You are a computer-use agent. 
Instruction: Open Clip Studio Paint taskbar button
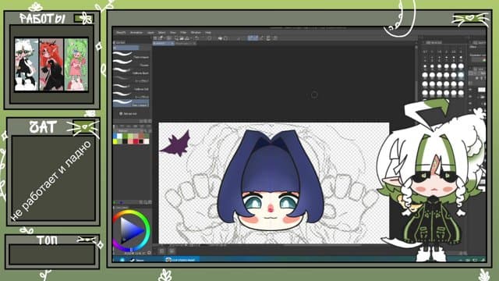(x=182, y=260)
